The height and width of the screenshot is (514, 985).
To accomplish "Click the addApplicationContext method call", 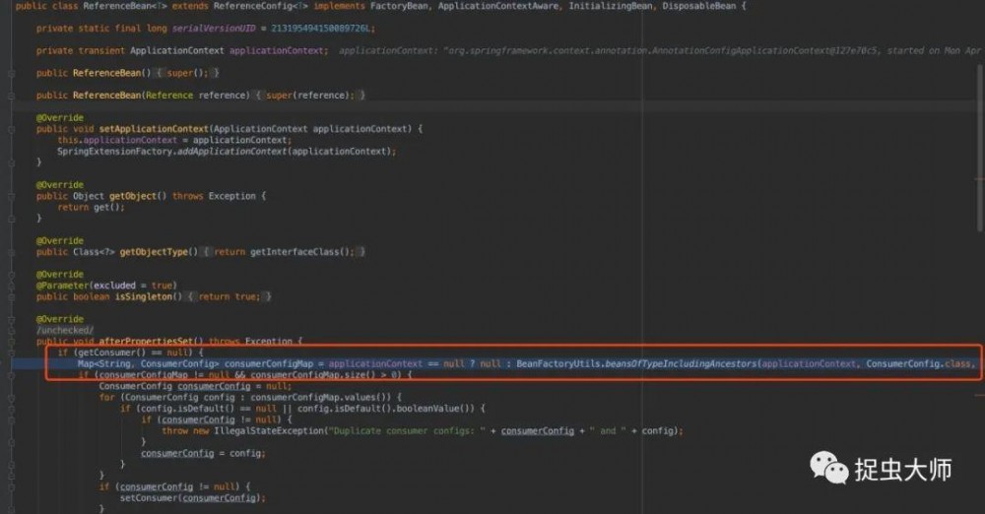I will pyautogui.click(x=231, y=152).
